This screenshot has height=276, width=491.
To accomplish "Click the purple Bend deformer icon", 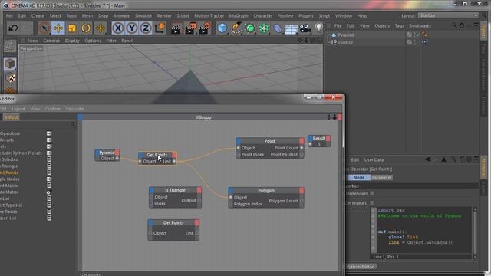I will [278, 28].
